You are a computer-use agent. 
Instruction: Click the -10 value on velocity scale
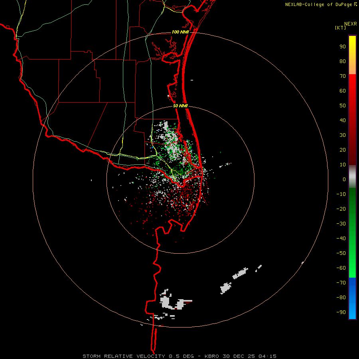tap(341, 194)
